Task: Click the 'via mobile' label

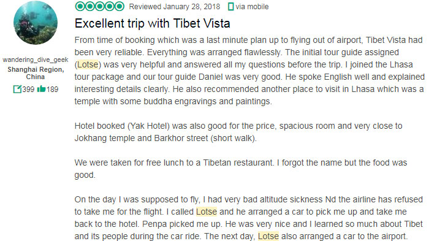Action: coord(252,7)
